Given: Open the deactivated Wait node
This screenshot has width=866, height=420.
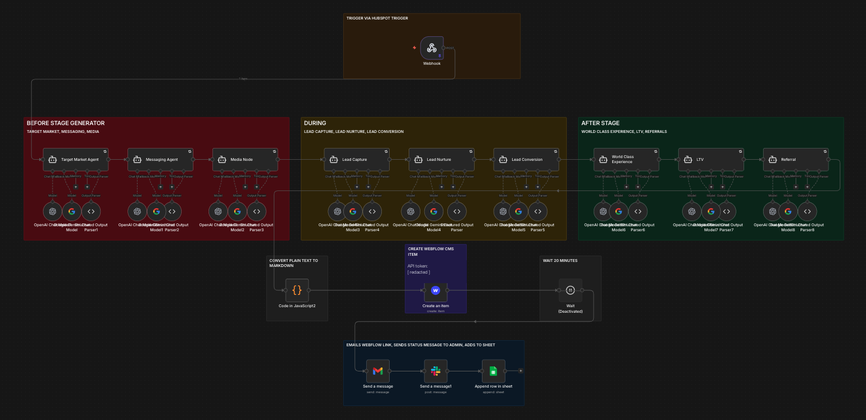Looking at the screenshot, I should point(570,290).
